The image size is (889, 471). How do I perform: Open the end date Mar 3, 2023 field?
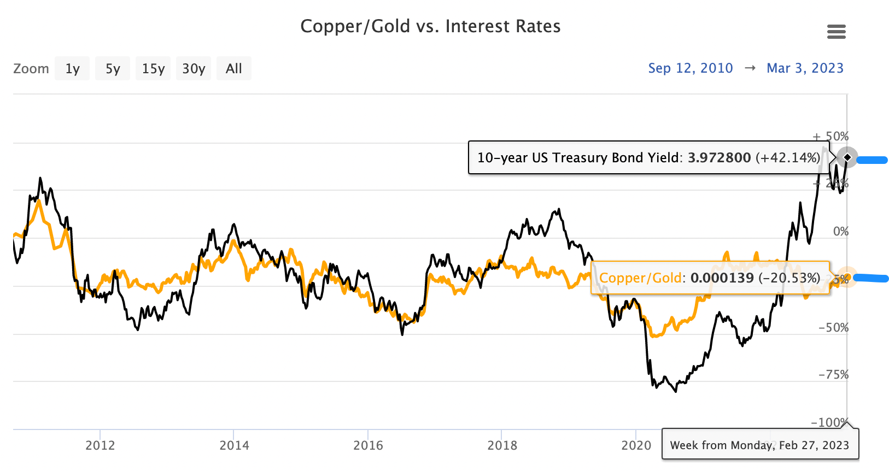pos(805,68)
